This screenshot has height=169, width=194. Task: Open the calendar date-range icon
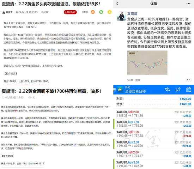[189, 89]
